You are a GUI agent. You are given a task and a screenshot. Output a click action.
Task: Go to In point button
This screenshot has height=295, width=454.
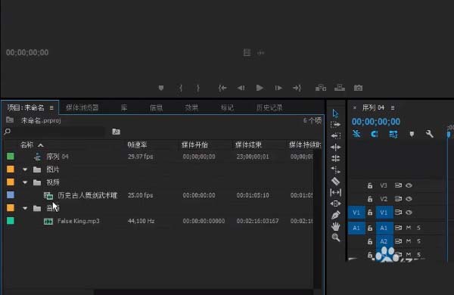tap(222, 88)
